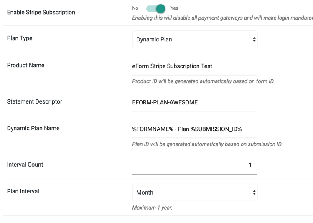Open the Plan Interval dropdown showing Month

point(195,192)
